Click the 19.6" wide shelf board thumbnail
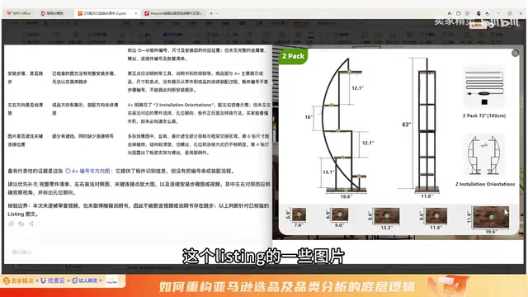 [491, 218]
